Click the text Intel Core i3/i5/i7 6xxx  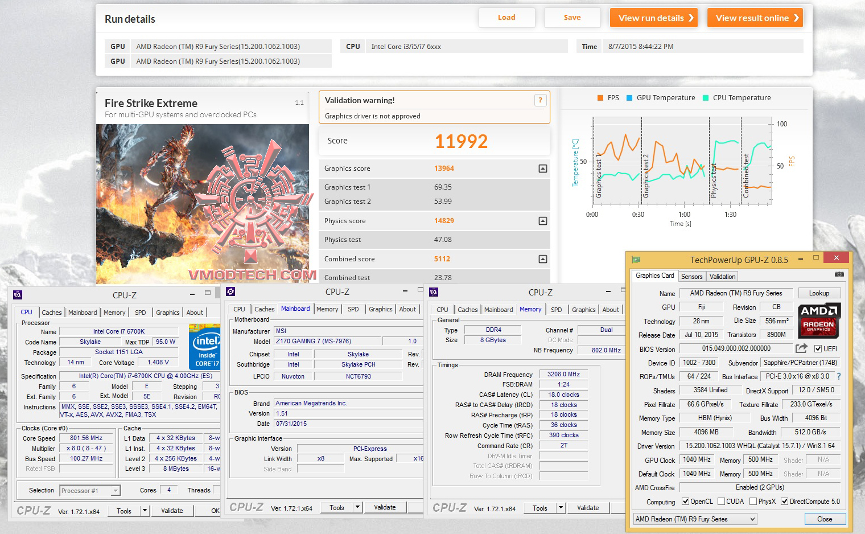pos(406,47)
